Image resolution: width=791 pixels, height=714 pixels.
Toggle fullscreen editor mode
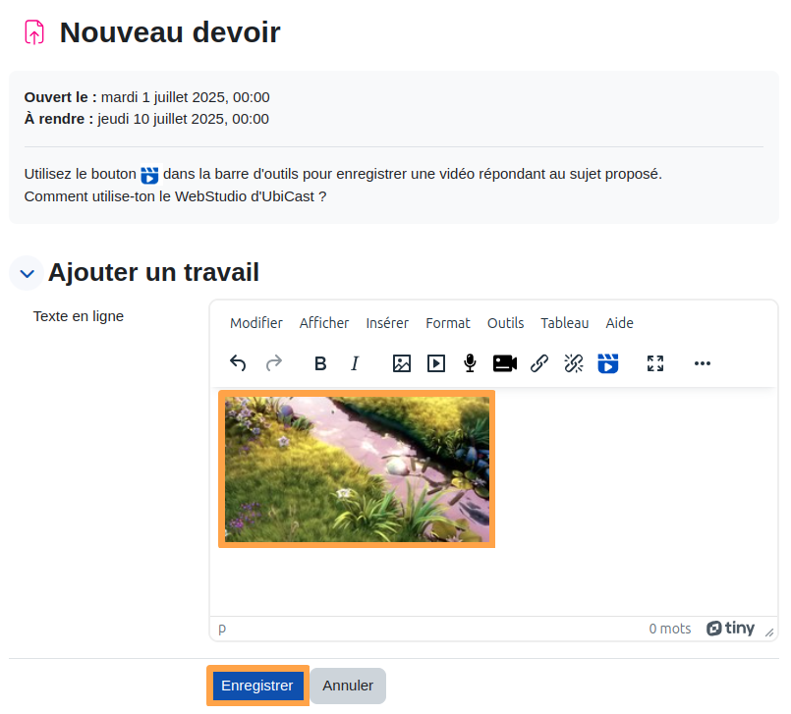point(655,363)
